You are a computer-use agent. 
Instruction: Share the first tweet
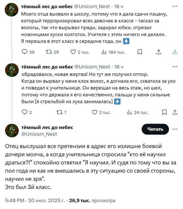click(x=158, y=52)
